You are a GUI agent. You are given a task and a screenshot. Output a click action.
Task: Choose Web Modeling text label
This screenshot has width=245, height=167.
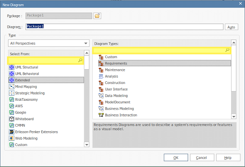coord(26,138)
